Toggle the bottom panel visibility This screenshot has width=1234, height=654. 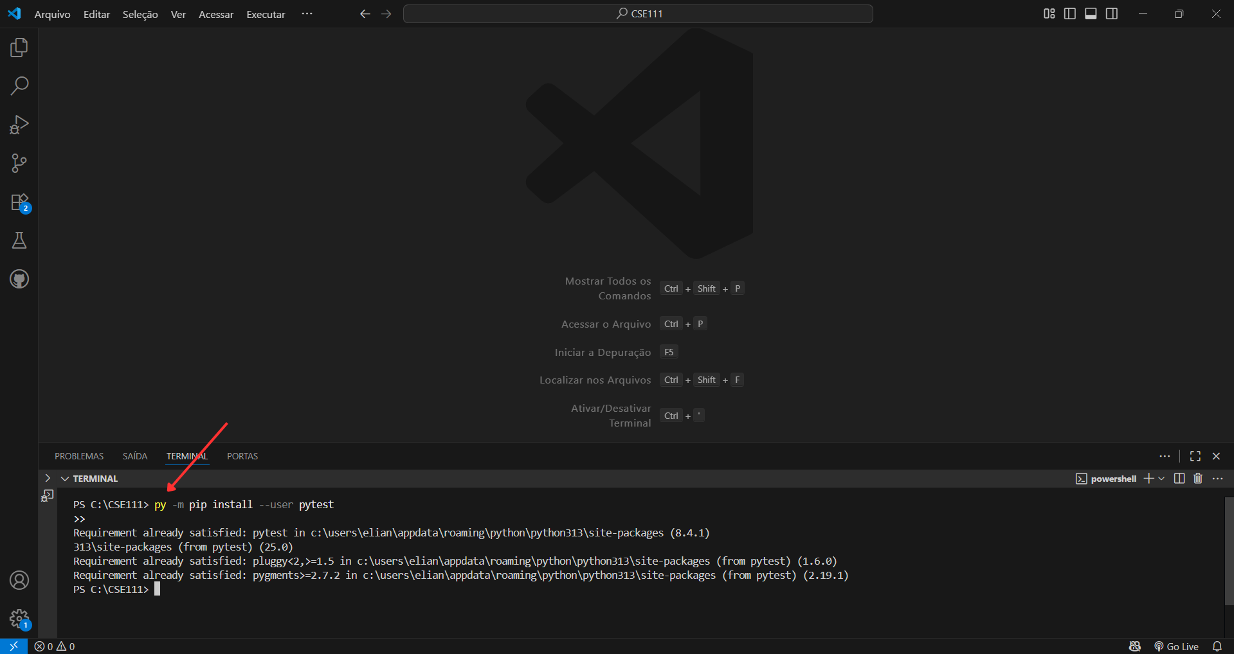click(1091, 13)
